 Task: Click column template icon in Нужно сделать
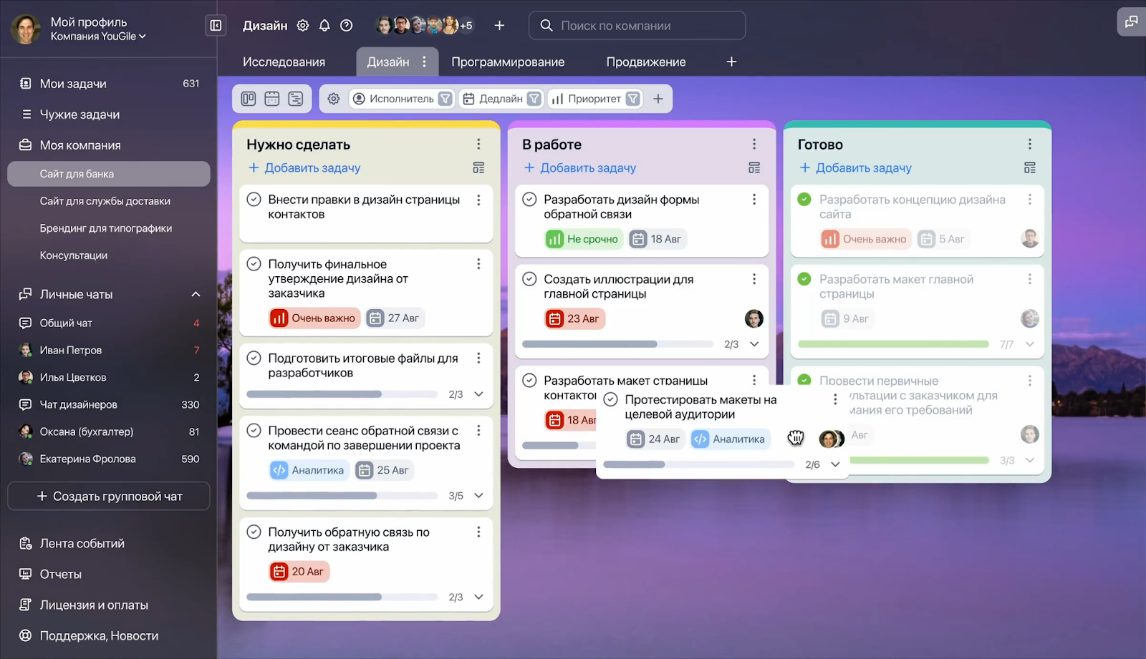tap(478, 168)
